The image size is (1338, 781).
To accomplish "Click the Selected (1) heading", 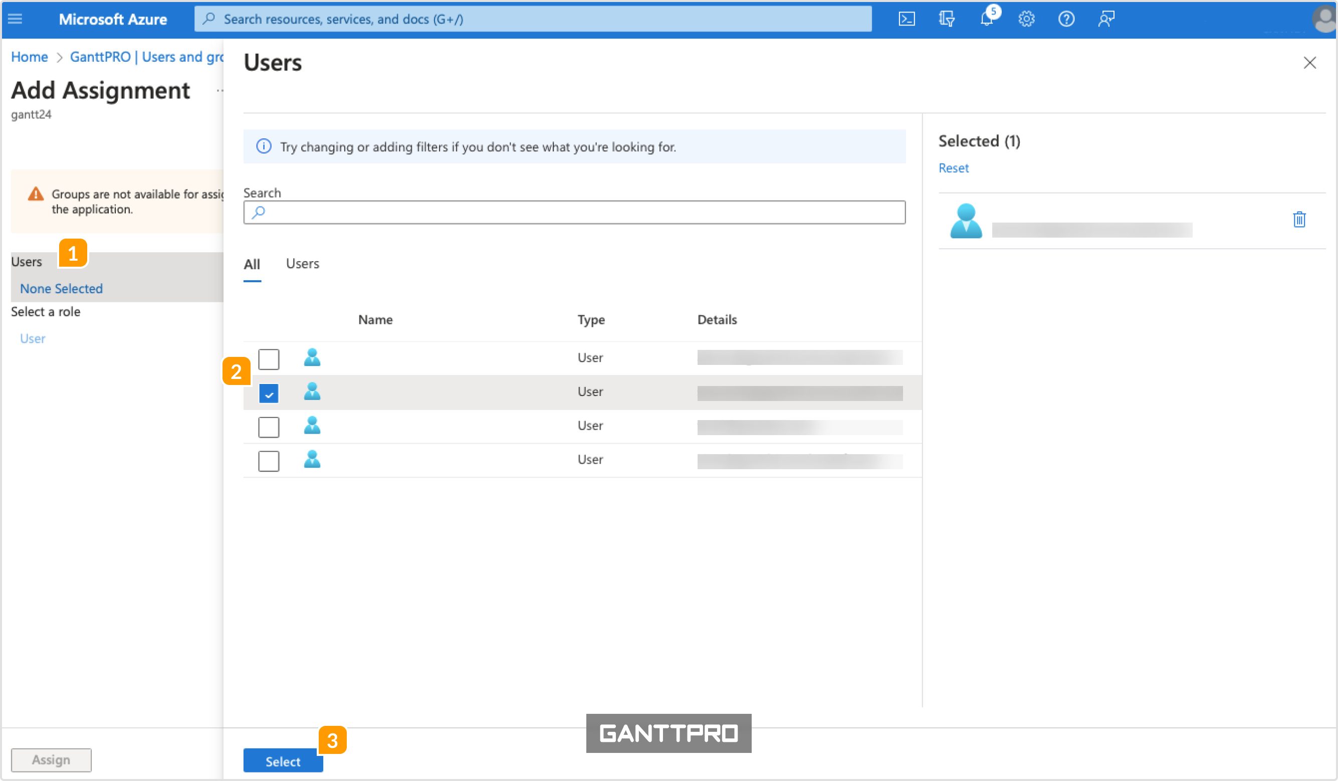I will [979, 141].
